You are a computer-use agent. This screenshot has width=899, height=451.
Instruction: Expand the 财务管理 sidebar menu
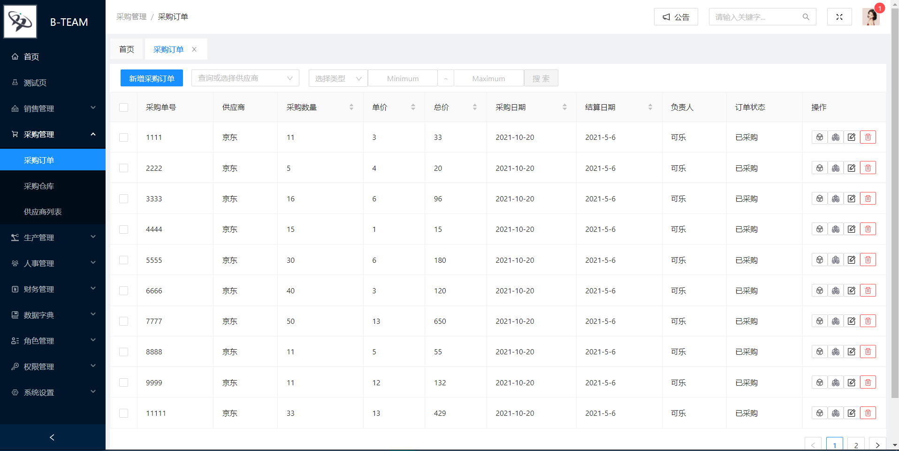53,289
